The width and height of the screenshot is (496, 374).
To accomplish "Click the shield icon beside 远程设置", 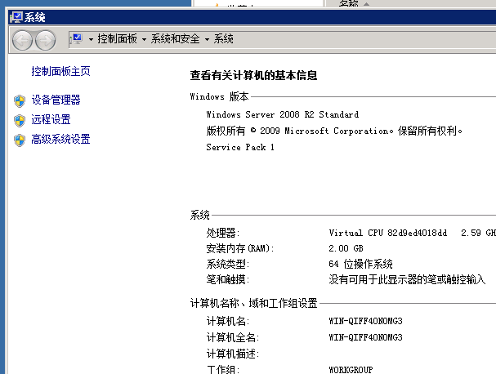I will click(x=20, y=121).
